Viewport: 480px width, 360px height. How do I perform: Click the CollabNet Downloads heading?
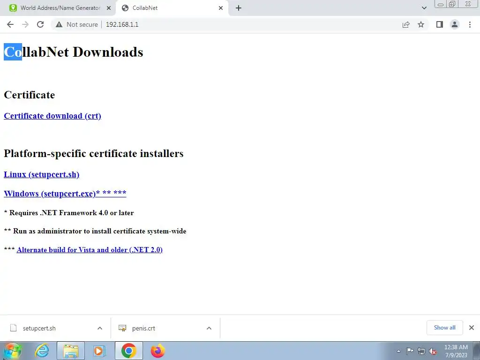click(74, 52)
